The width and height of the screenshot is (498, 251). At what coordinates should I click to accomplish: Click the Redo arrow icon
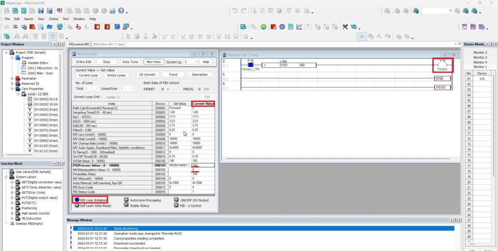click(x=243, y=11)
